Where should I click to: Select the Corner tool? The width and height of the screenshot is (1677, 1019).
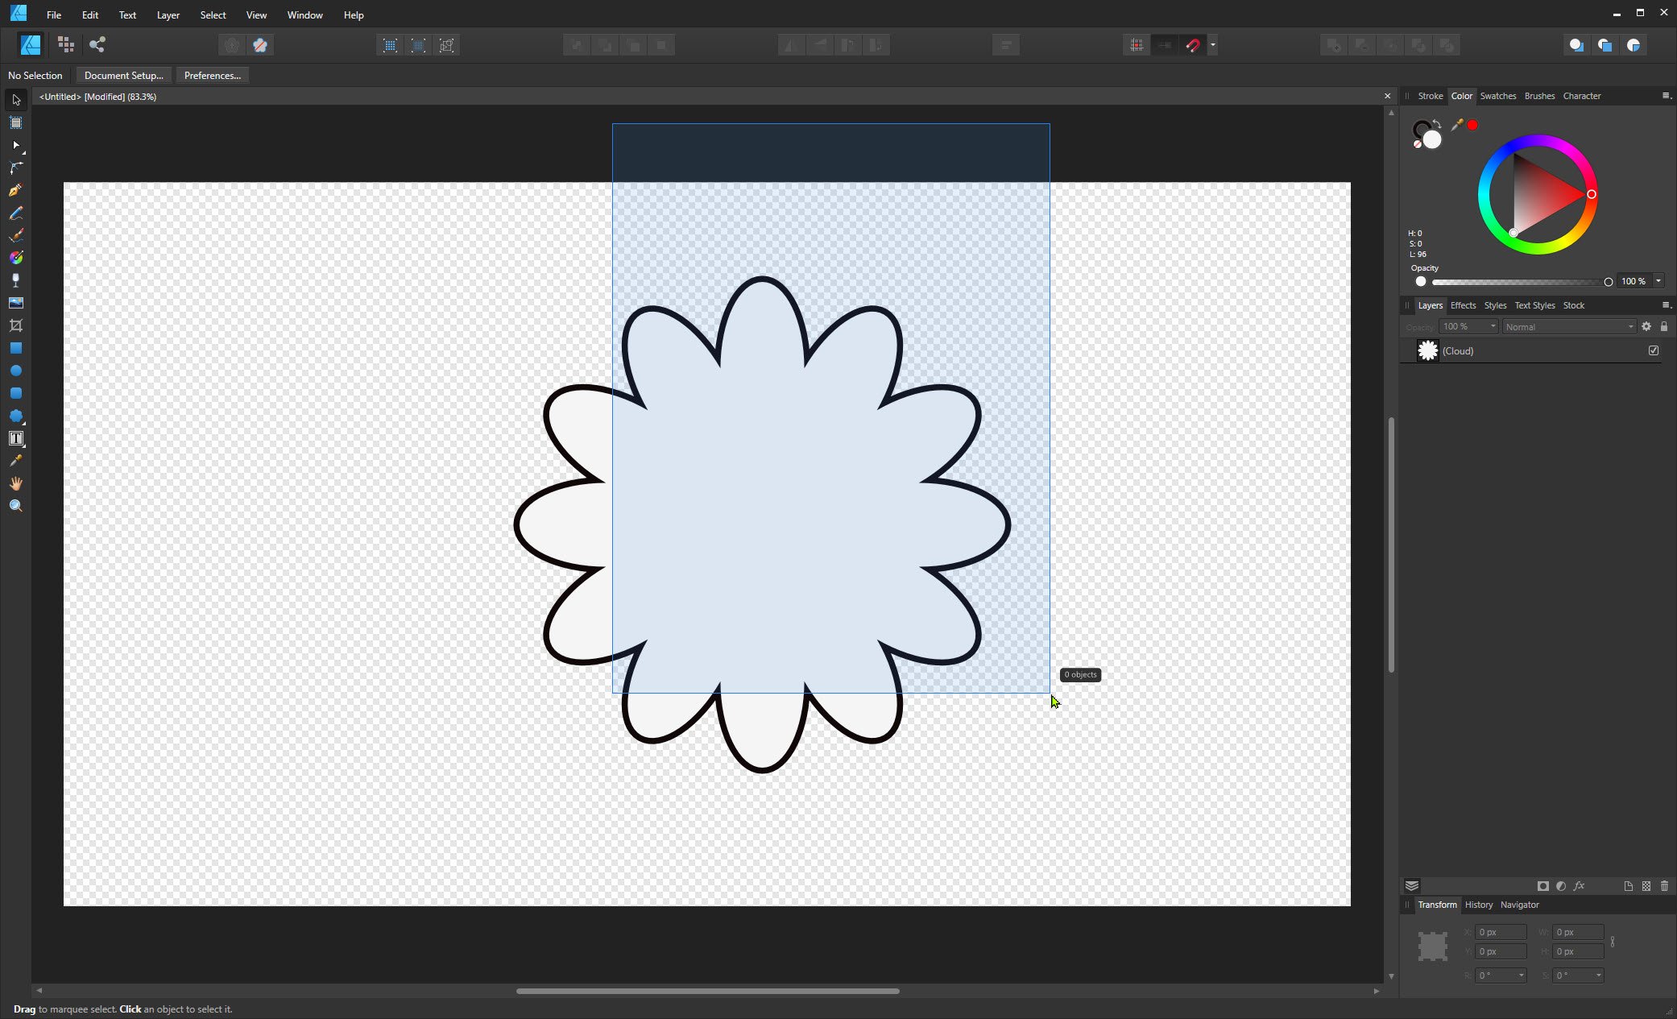[x=16, y=168]
